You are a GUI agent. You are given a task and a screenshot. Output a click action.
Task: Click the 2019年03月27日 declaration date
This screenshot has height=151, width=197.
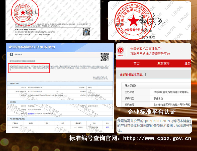[x=100, y=79]
